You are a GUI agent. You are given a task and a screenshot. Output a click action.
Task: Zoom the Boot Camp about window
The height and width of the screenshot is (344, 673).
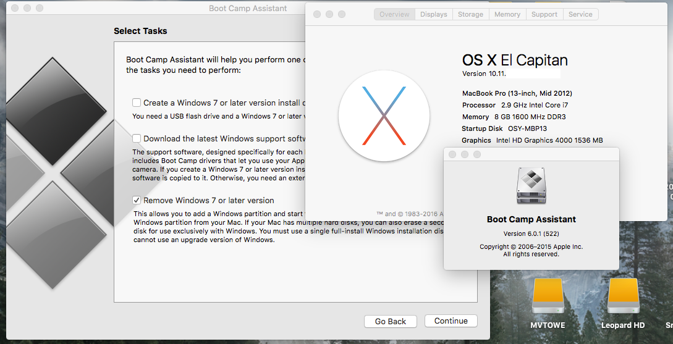[477, 154]
